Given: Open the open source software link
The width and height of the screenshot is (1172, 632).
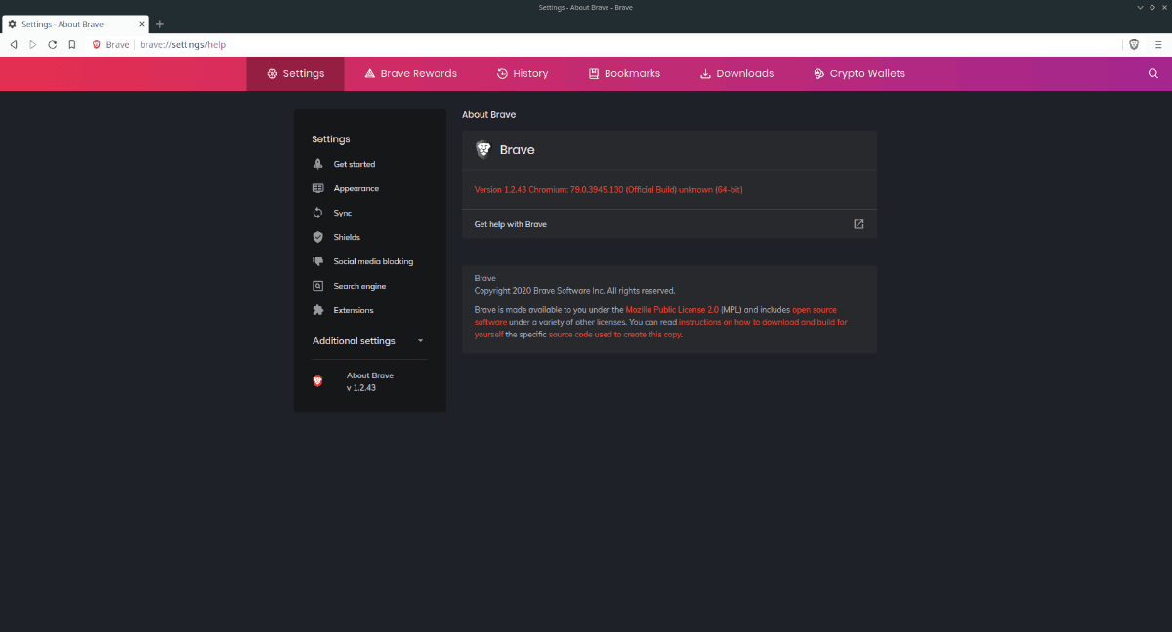Looking at the screenshot, I should click(655, 316).
